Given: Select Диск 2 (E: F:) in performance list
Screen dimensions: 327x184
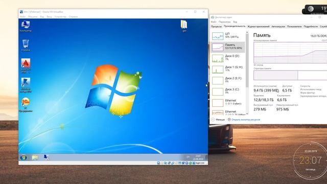Looking at the screenshot, I should click(228, 80).
